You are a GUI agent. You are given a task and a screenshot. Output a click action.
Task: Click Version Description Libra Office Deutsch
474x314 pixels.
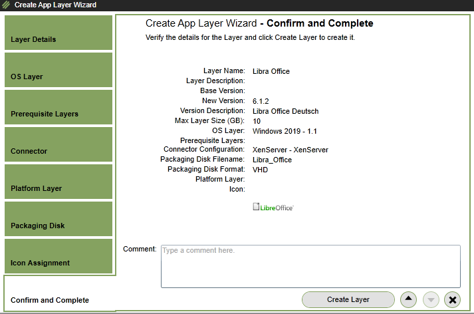(x=286, y=111)
